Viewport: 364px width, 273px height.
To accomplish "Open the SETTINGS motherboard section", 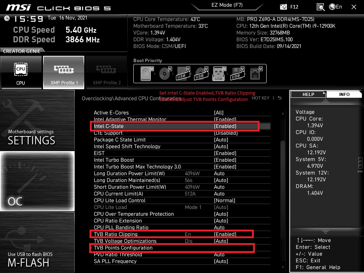I will pos(37,120).
